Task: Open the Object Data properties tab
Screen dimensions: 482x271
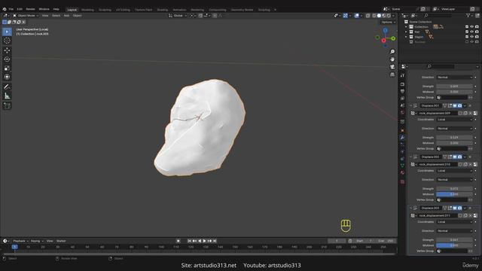Action: (402, 166)
